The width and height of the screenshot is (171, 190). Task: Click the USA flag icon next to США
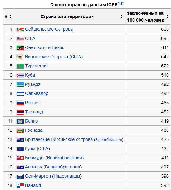coord(20,39)
